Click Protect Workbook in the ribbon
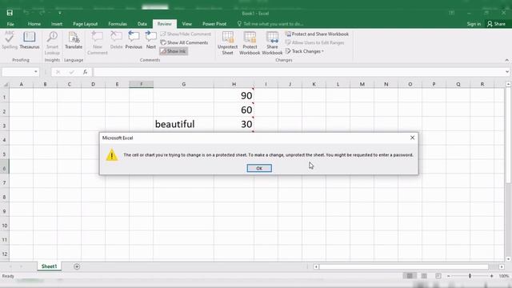The image size is (512, 288). click(x=250, y=43)
